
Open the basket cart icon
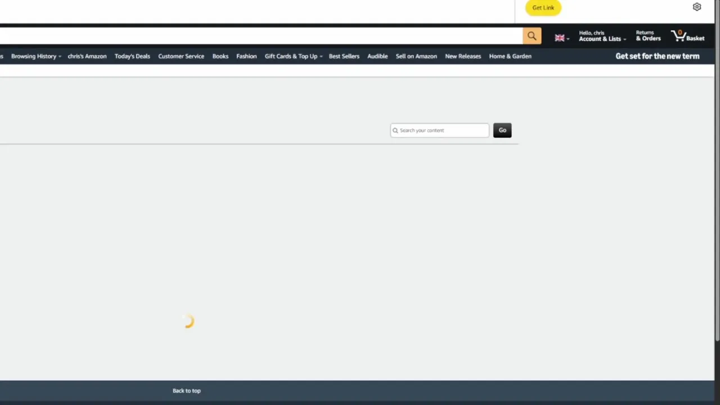(x=687, y=36)
